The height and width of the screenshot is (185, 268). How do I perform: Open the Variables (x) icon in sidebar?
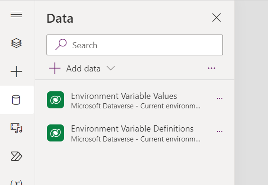pyautogui.click(x=17, y=182)
